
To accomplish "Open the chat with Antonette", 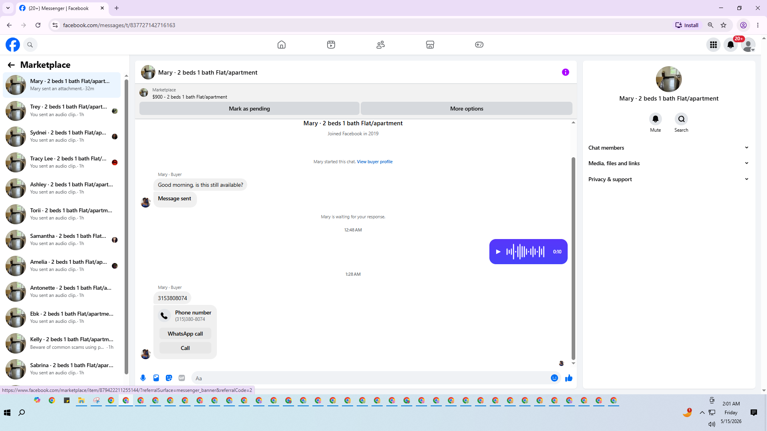I will 62,292.
